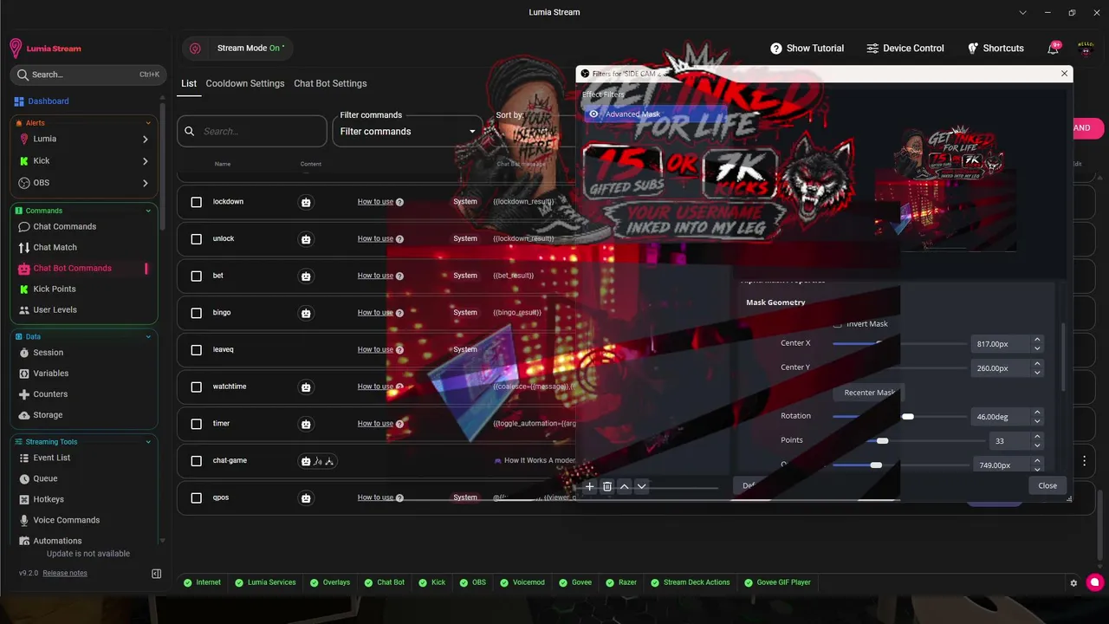Collapse the sidebar with the panel icon
This screenshot has width=1109, height=624.
pyautogui.click(x=157, y=574)
